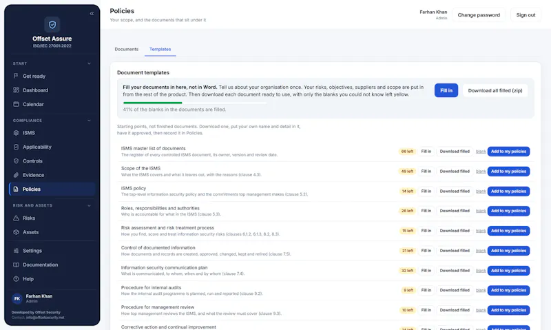Click the 32 left badge
This screenshot has width=551, height=330.
pos(407,271)
